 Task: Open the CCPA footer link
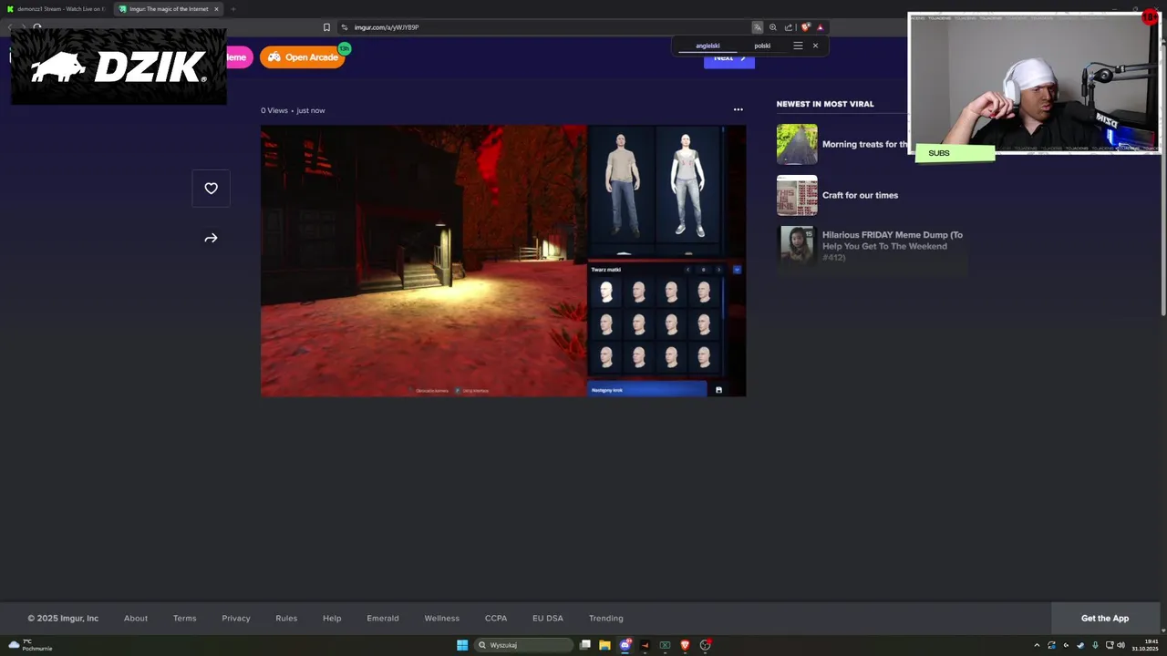click(x=496, y=618)
